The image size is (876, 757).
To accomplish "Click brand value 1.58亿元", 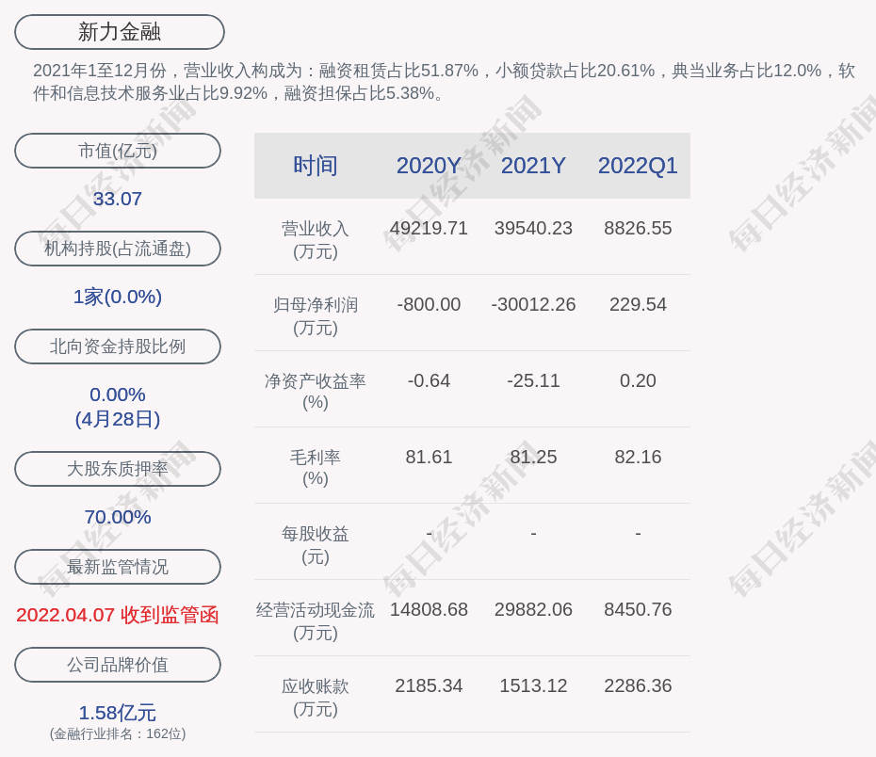I will coord(118,713).
